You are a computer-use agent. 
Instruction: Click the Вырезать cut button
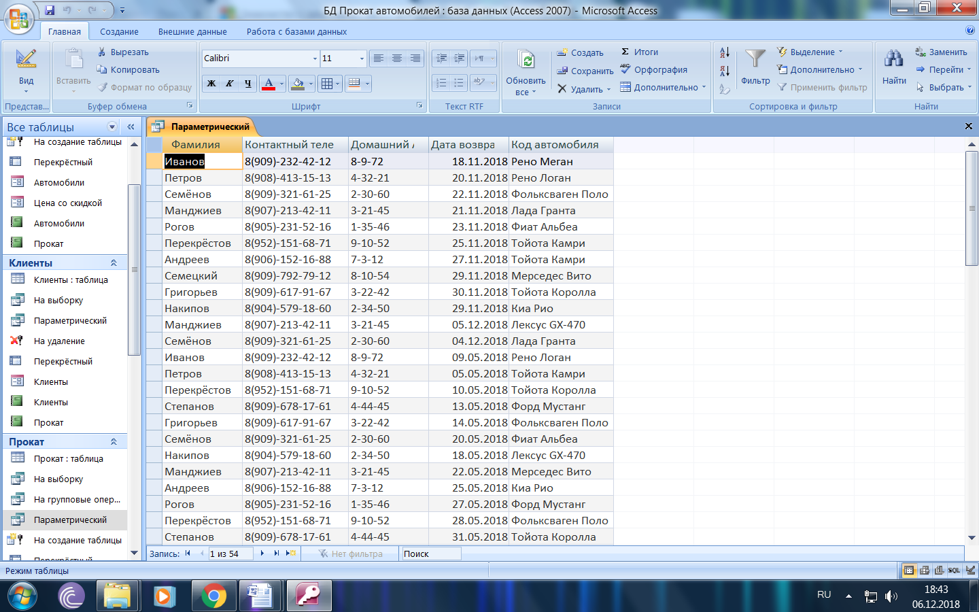point(123,52)
